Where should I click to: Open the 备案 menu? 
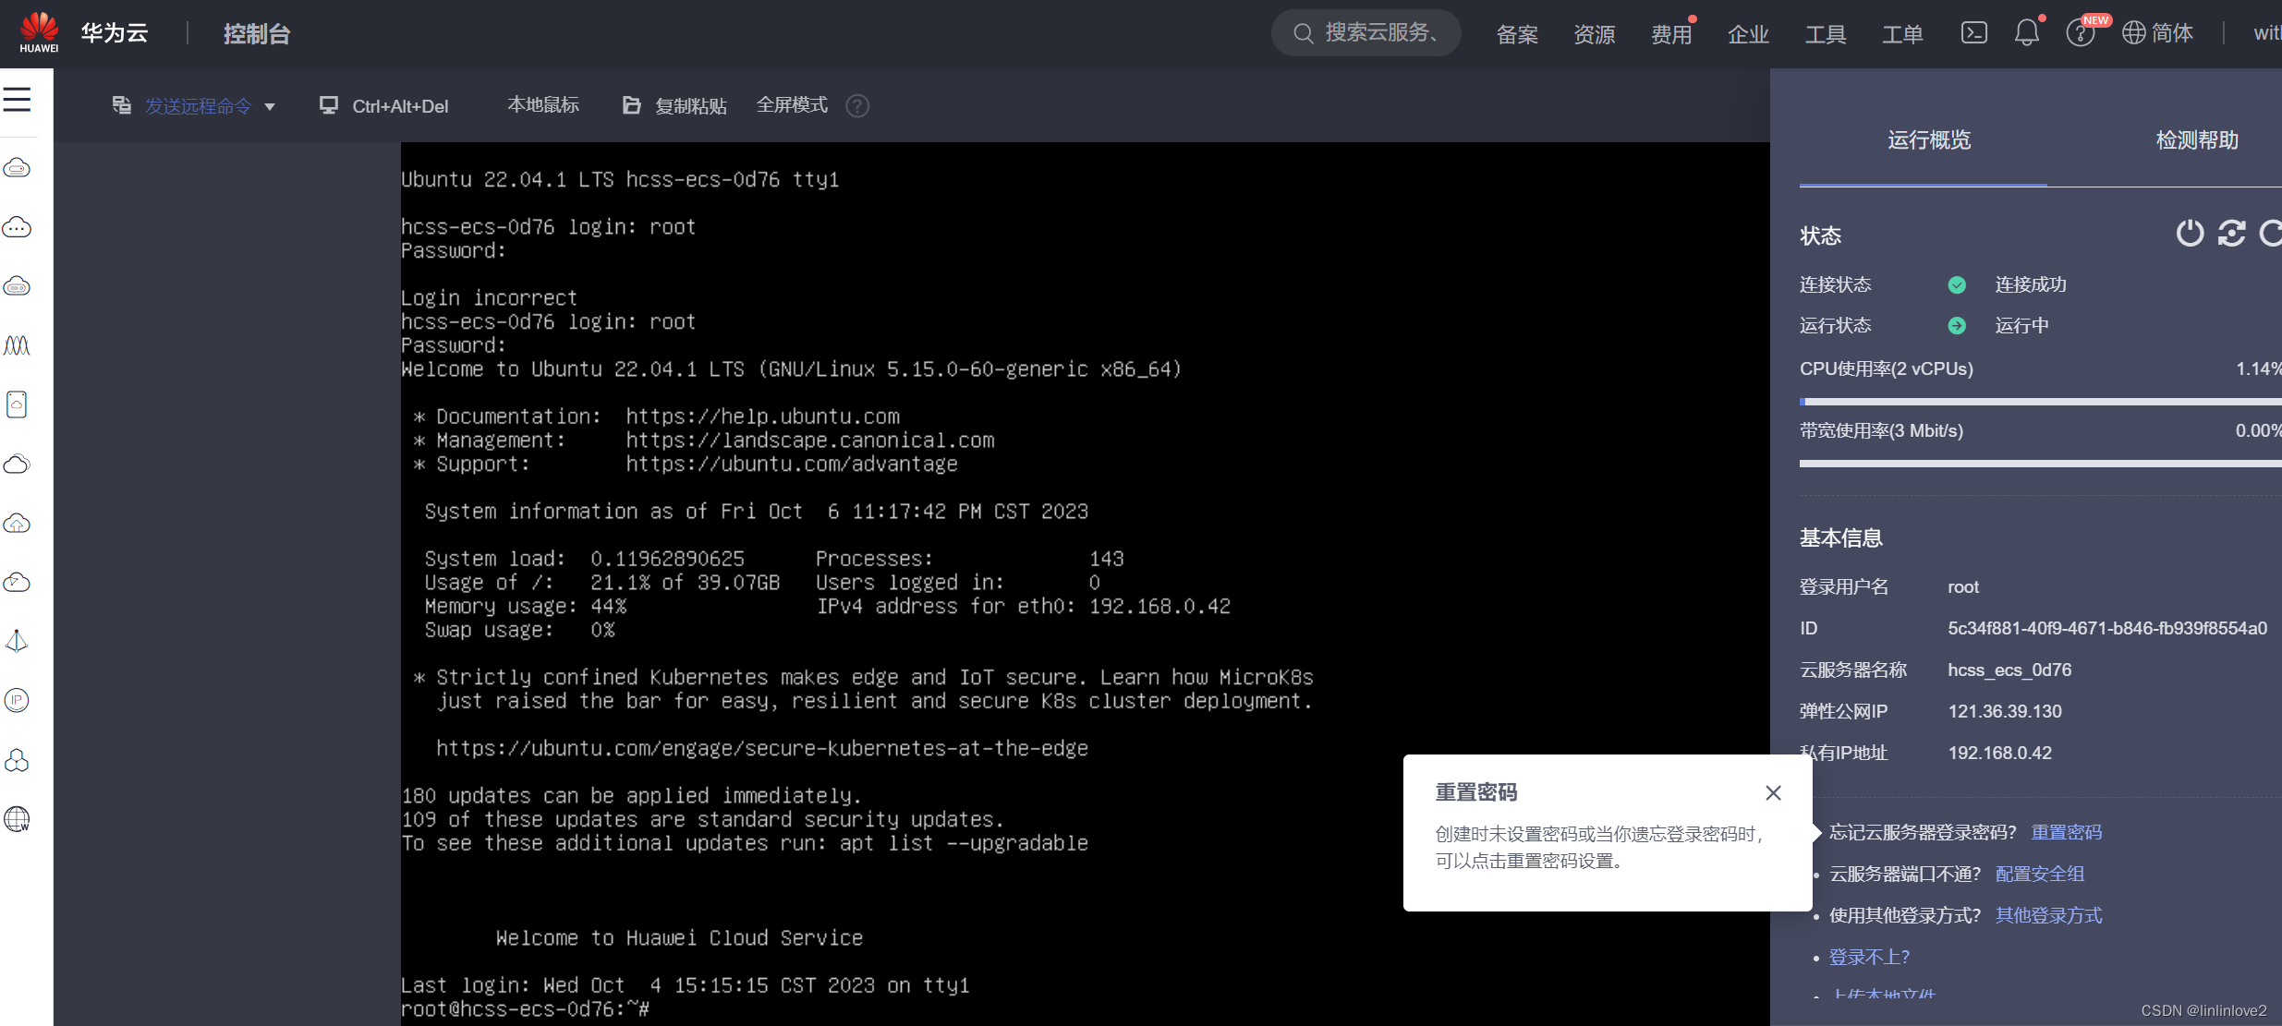tap(1517, 35)
